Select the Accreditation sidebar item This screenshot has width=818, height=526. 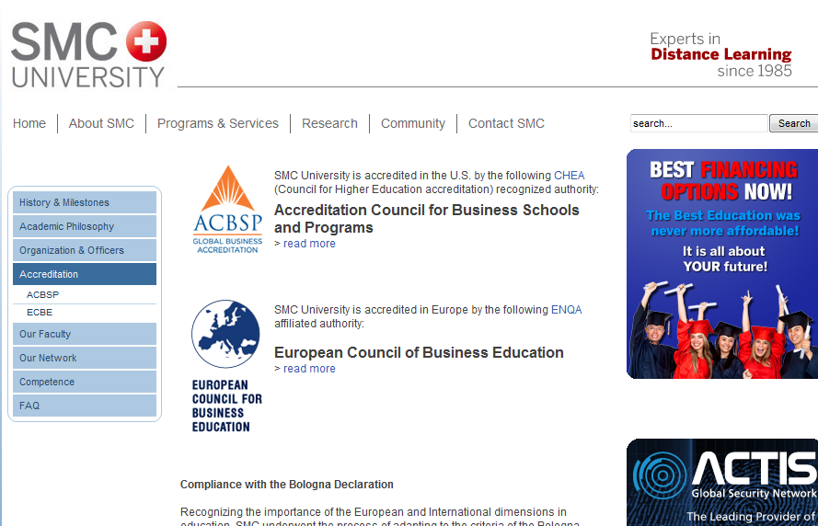(x=85, y=274)
